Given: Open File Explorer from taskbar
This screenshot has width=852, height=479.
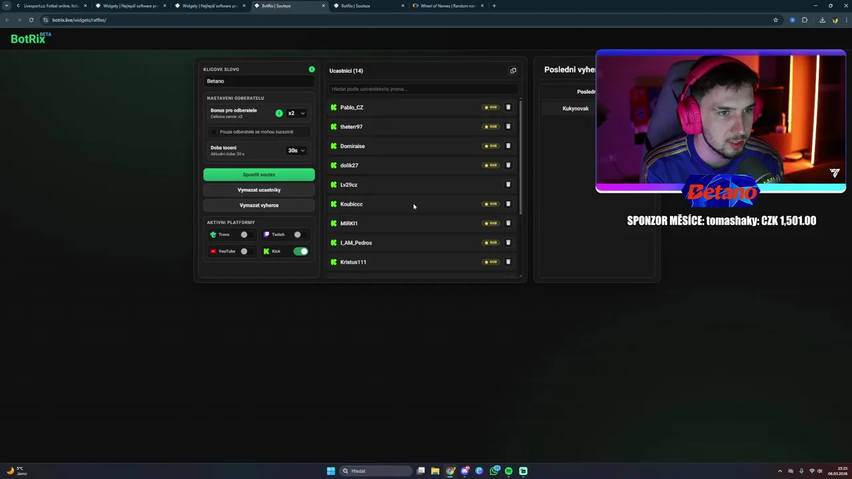Looking at the screenshot, I should point(435,471).
